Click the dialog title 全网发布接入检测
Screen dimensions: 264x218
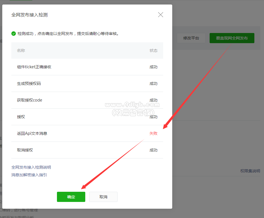click(x=29, y=15)
